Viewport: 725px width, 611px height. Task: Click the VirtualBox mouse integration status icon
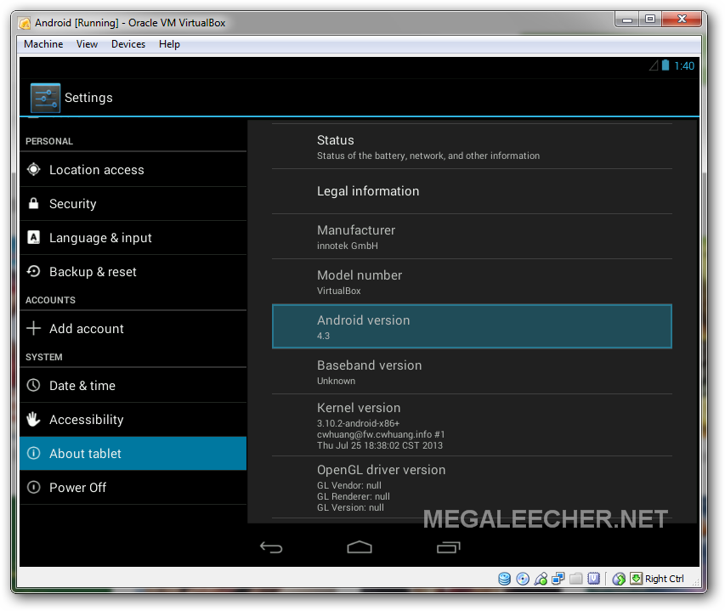619,579
